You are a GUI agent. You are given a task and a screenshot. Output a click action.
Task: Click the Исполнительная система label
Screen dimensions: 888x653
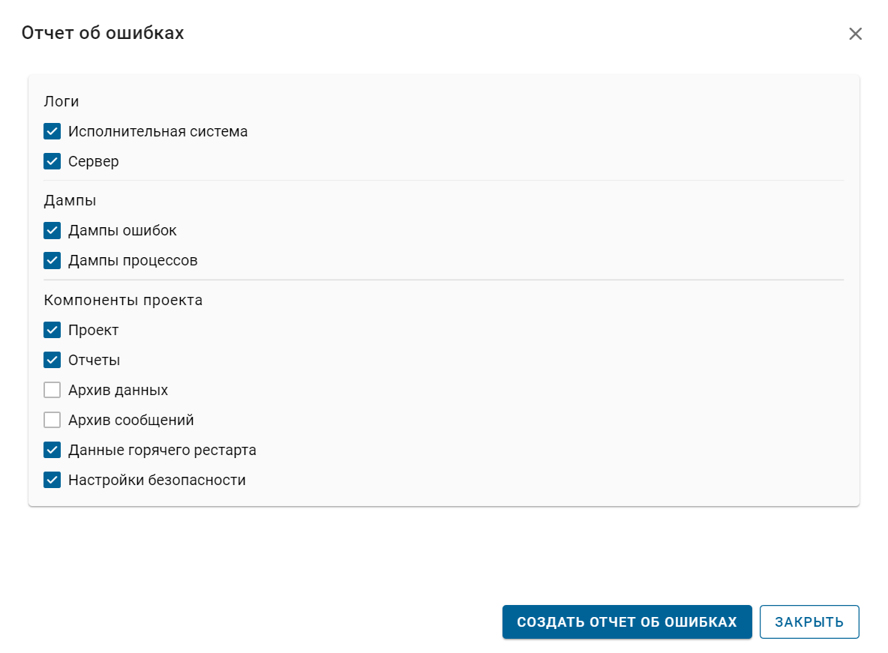157,132
